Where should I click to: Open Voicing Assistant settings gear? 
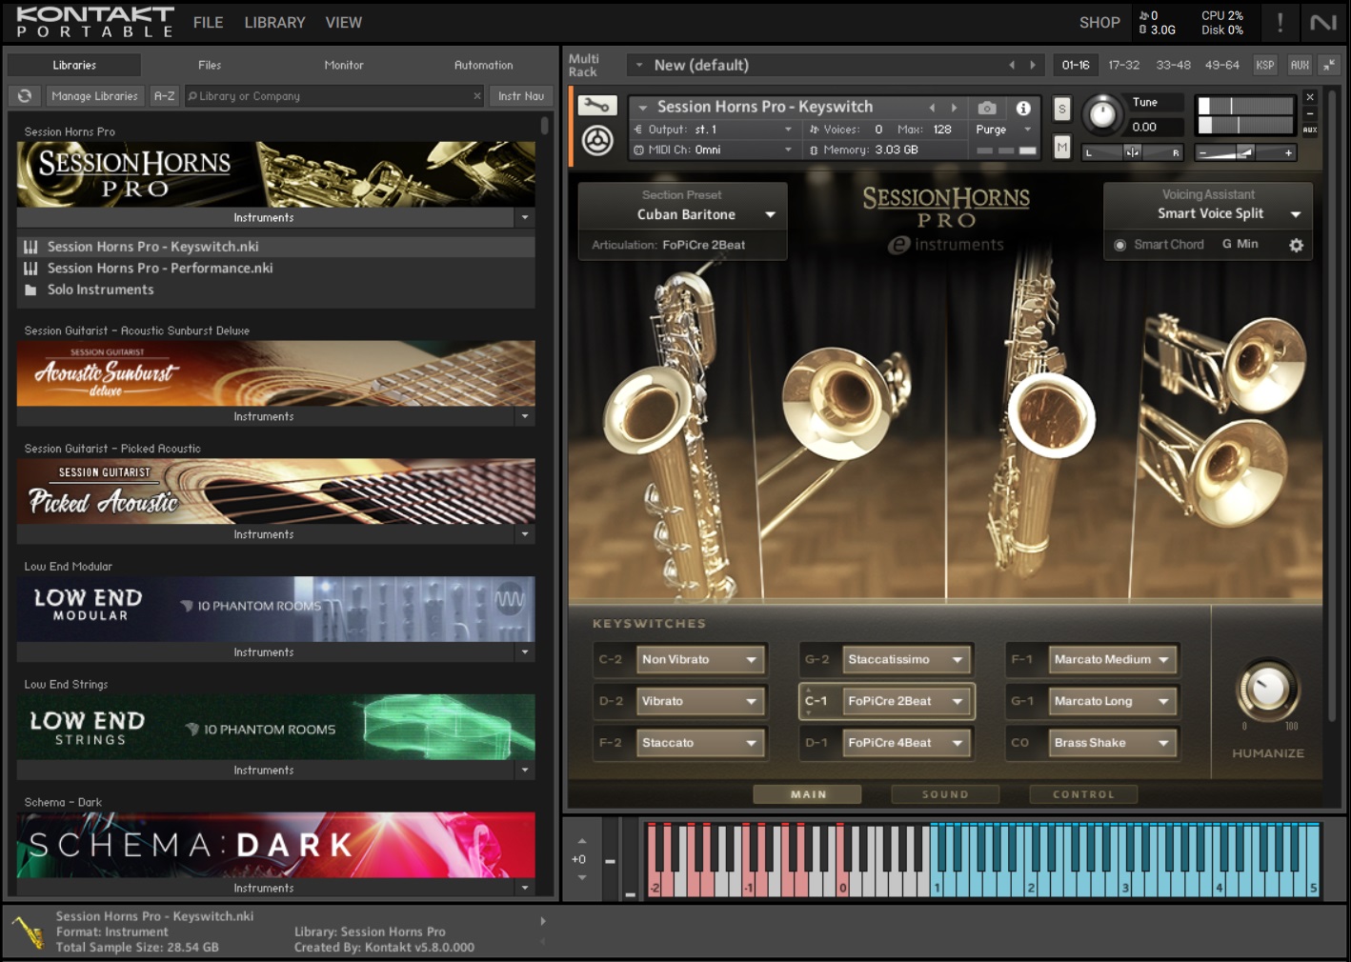(x=1296, y=245)
